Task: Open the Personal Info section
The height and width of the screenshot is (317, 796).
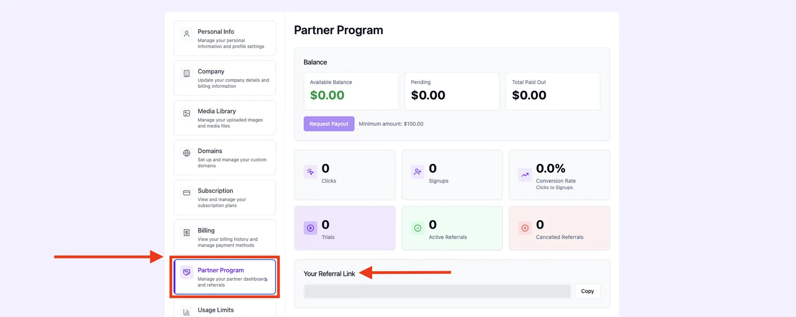Action: pos(224,38)
